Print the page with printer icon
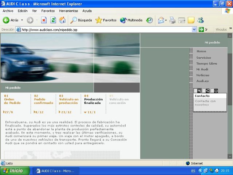Screen dimensions: 233x175 pyautogui.click(x=172, y=20)
